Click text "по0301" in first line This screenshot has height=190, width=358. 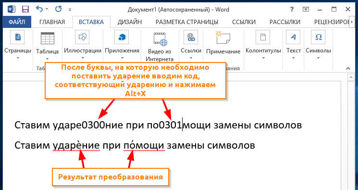[x=164, y=125]
